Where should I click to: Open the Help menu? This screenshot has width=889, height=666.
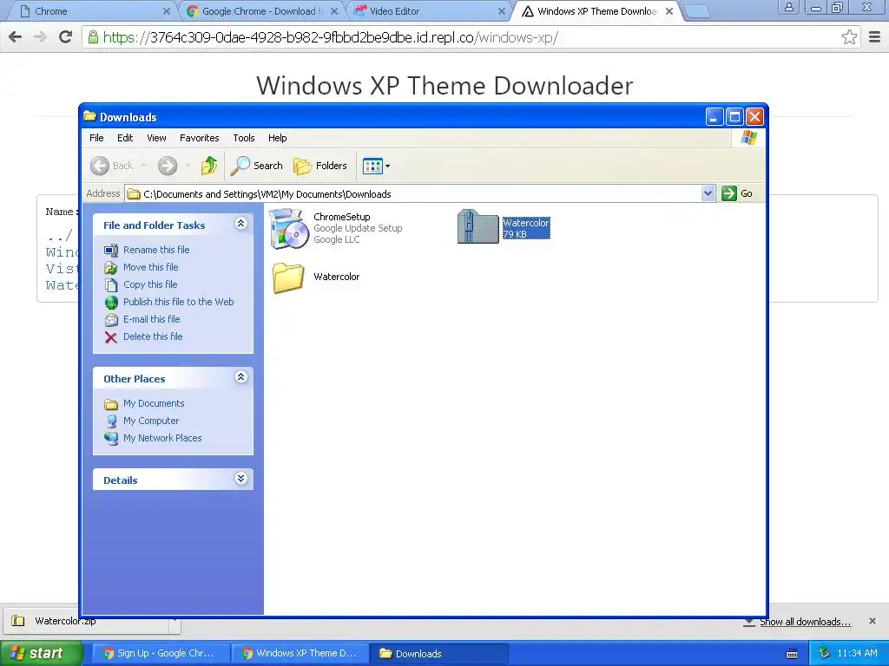[x=277, y=138]
